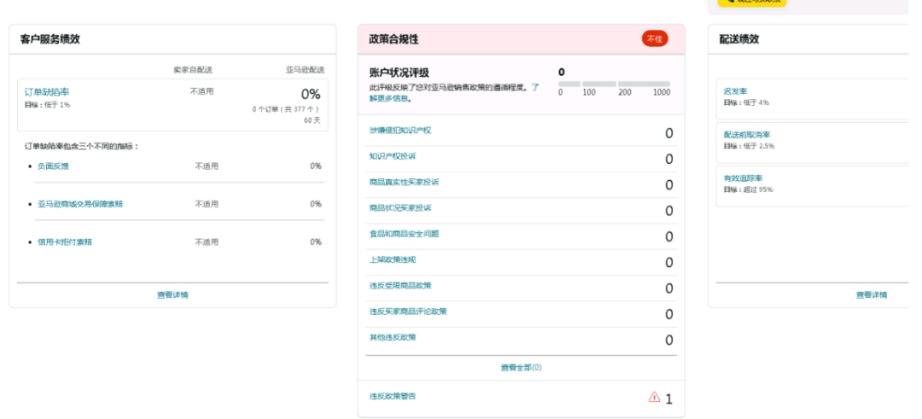Click the bold 0 account rating score
Screen dimensions: 922x419
(x=562, y=73)
